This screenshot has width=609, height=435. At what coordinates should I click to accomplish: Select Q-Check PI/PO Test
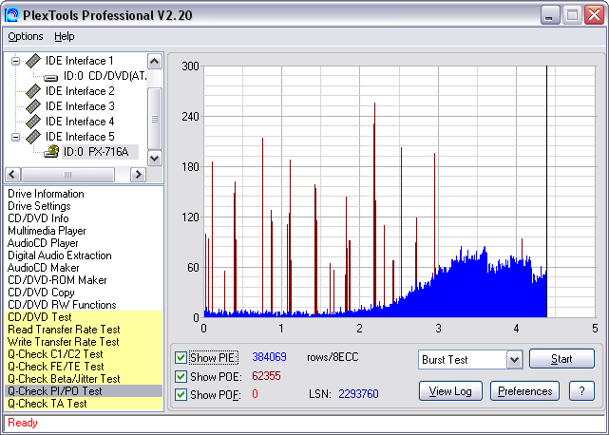coord(84,391)
